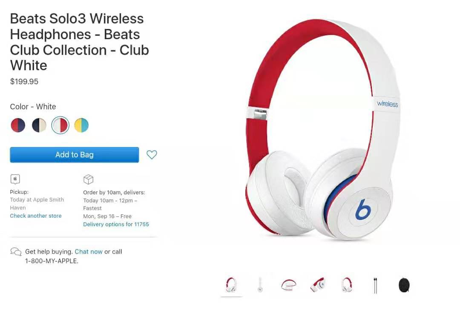
Task: Select the navy and cream color swatch
Action: [39, 125]
